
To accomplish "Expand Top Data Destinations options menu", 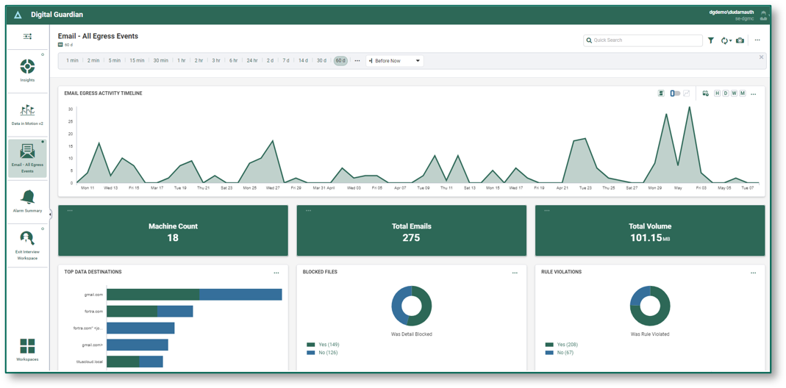I will 276,273.
